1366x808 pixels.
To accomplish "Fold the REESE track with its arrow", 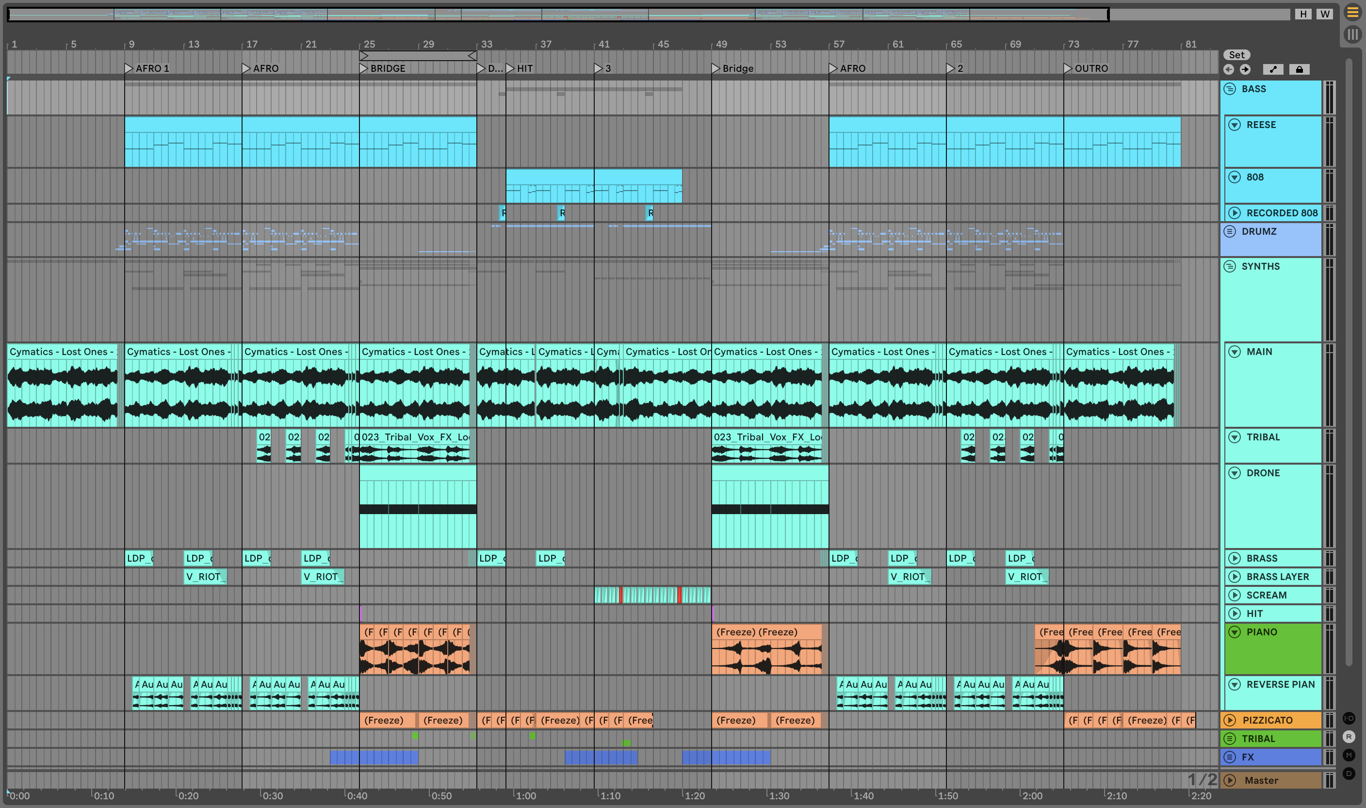I will click(x=1235, y=125).
